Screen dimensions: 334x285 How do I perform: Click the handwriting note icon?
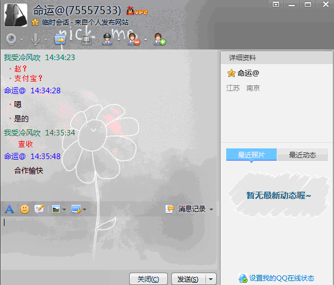click(x=39, y=209)
